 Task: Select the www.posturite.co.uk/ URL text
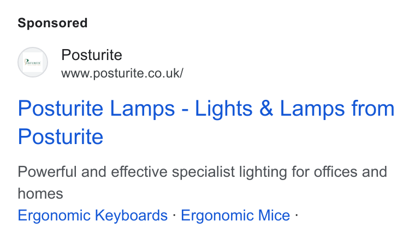[x=122, y=73]
